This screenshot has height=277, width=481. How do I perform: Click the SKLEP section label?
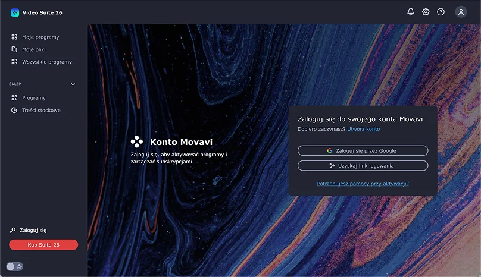15,84
